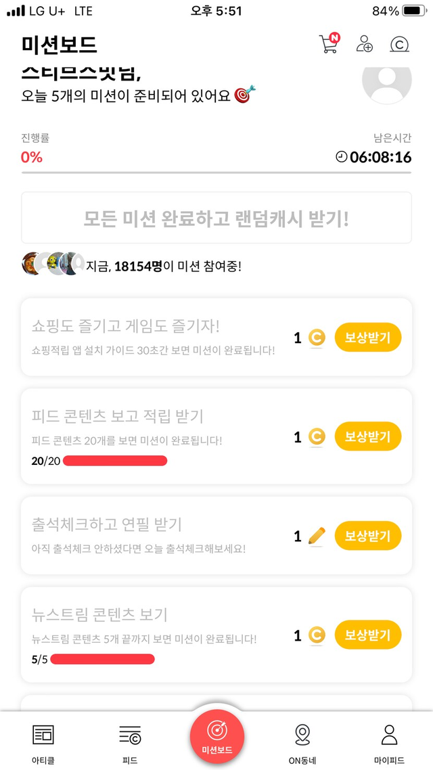Tap the Newstream 5/5 progress bar
Viewport: 433px width, 770px height.
[x=102, y=659]
